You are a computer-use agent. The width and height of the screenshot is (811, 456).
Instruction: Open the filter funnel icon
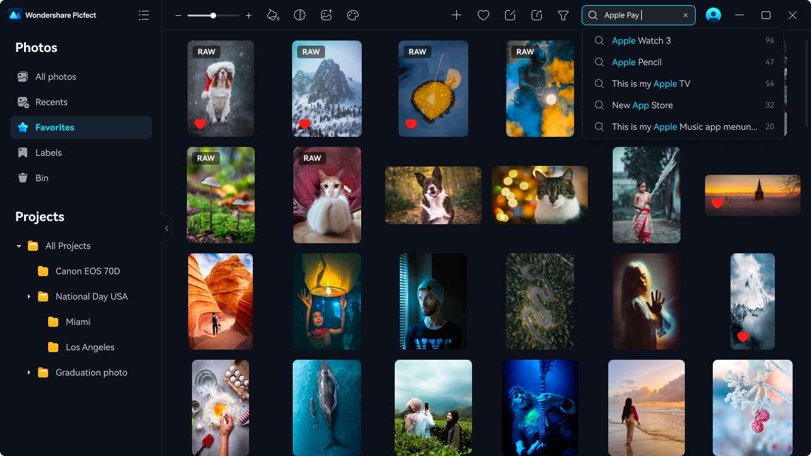(x=563, y=15)
